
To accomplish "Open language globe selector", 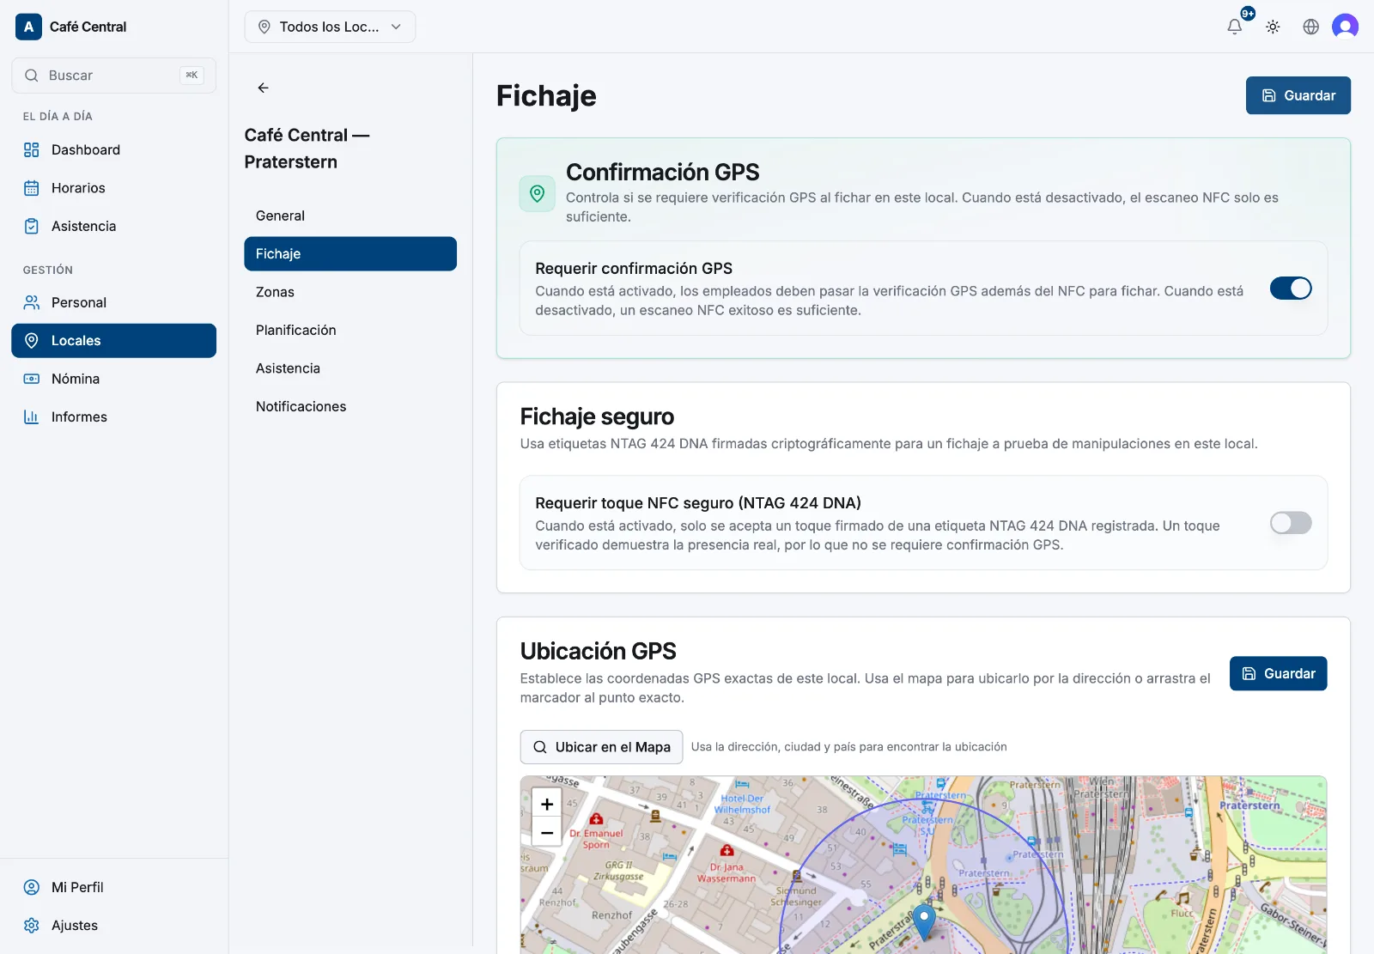I will tap(1310, 27).
